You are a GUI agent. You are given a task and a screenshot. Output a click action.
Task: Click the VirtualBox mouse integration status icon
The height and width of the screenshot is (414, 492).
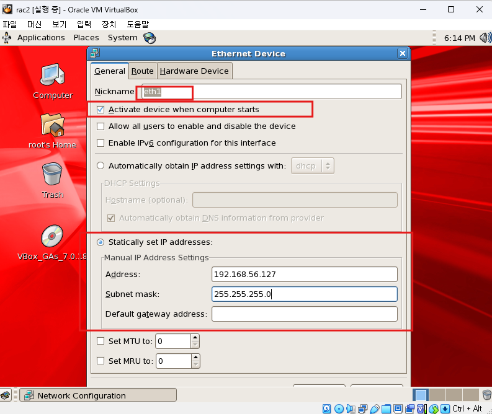pos(434,408)
